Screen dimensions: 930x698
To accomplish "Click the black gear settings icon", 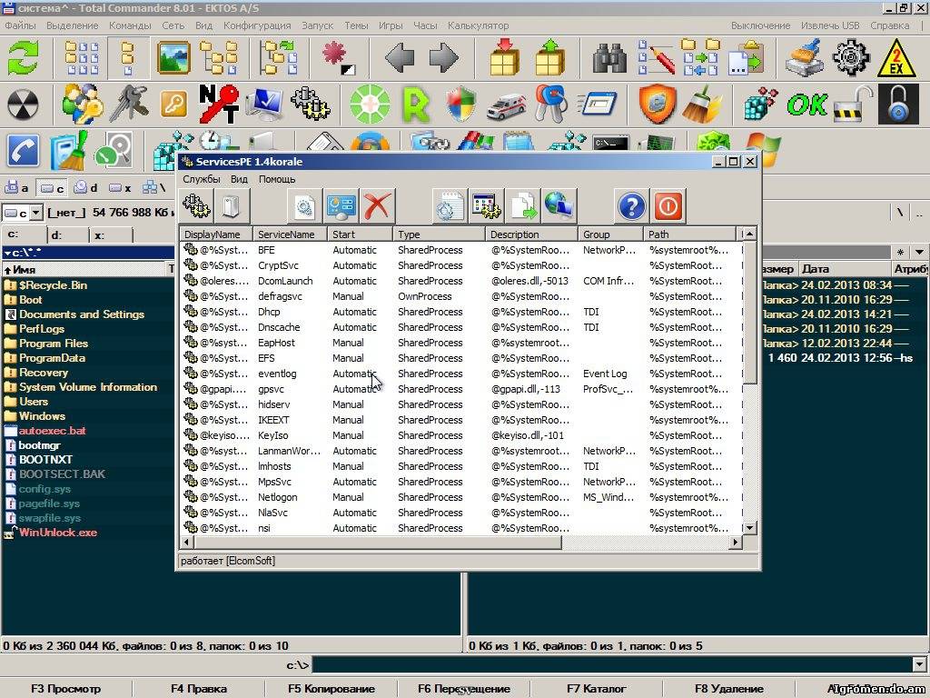I will click(851, 58).
